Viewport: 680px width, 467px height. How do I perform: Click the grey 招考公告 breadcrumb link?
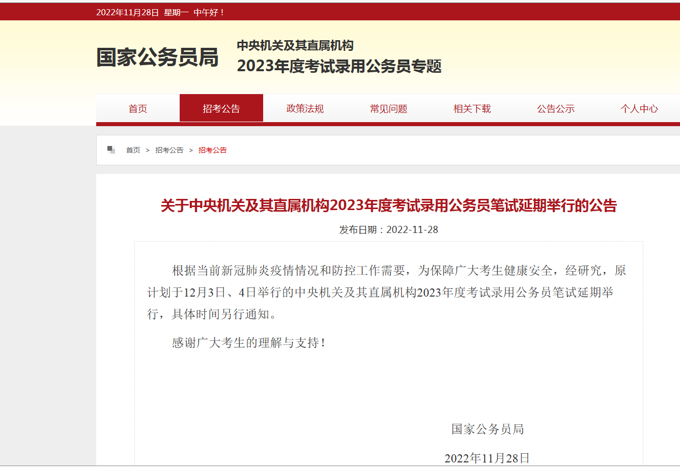(169, 150)
